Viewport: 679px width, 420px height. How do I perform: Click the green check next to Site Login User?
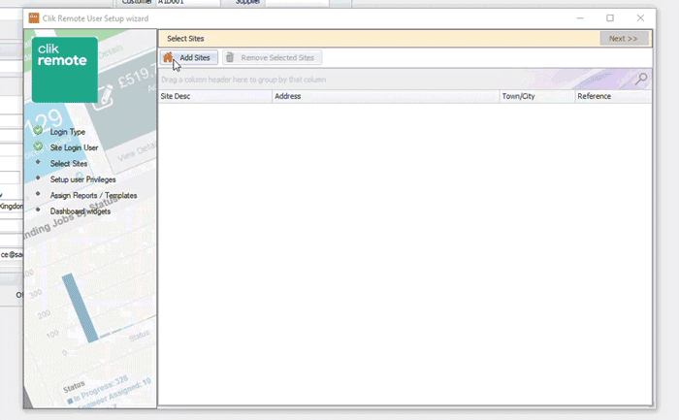pyautogui.click(x=38, y=145)
